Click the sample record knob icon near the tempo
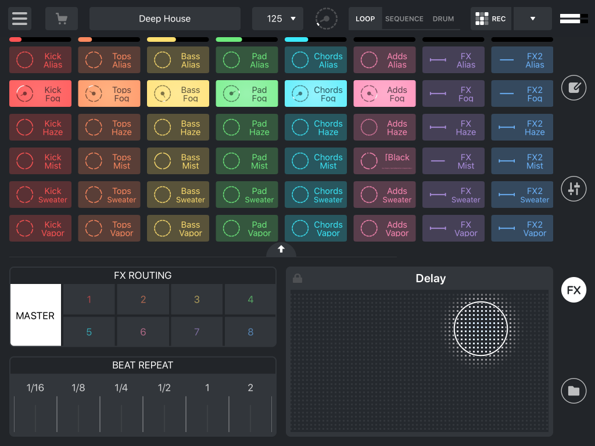The height and width of the screenshot is (446, 595). pos(326,18)
